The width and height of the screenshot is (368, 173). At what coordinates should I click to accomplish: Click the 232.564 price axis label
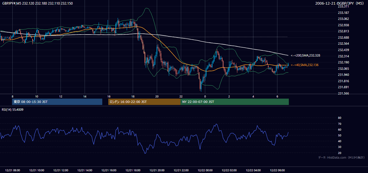(x=343, y=44)
